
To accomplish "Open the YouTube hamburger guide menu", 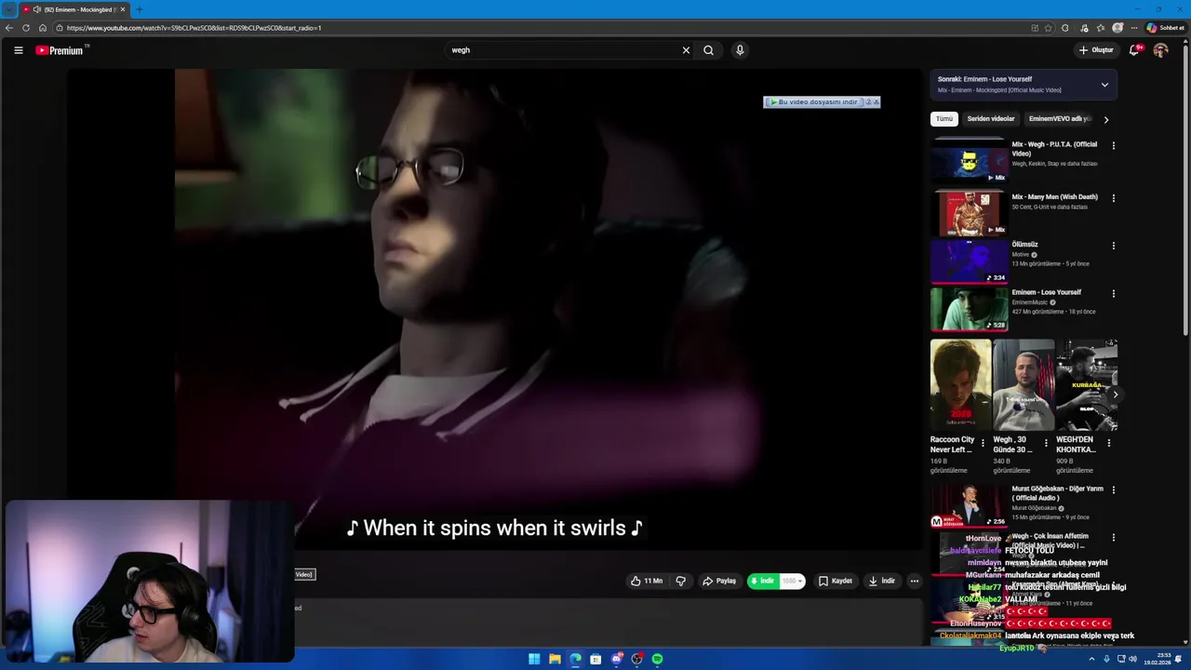I will coord(18,50).
